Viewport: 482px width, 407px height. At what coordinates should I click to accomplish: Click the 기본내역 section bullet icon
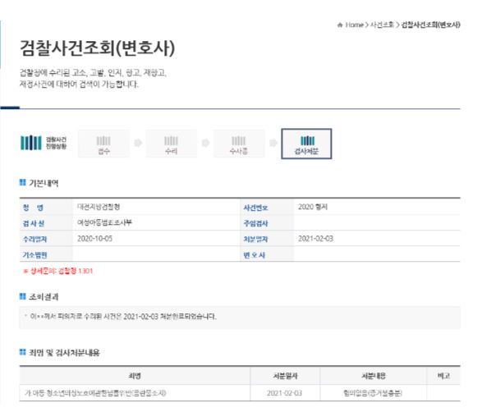[x=22, y=182]
